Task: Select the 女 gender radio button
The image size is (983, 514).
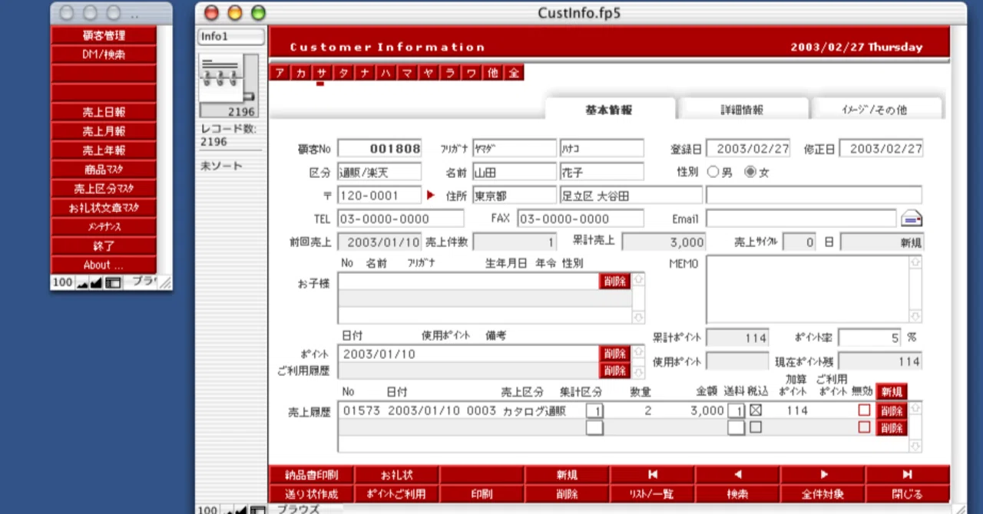Action: tap(750, 173)
